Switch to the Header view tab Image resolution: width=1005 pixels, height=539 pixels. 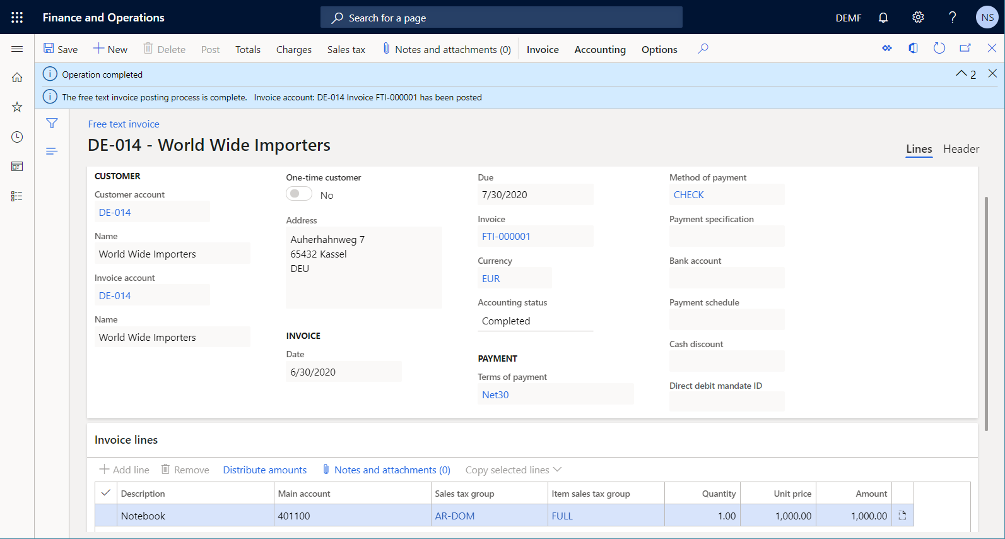tap(961, 149)
